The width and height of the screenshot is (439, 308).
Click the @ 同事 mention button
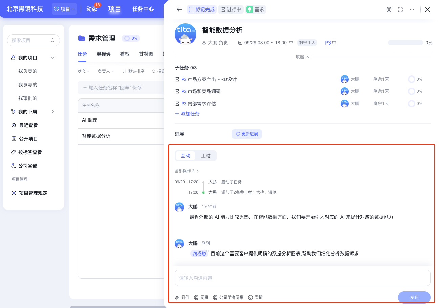201,297
